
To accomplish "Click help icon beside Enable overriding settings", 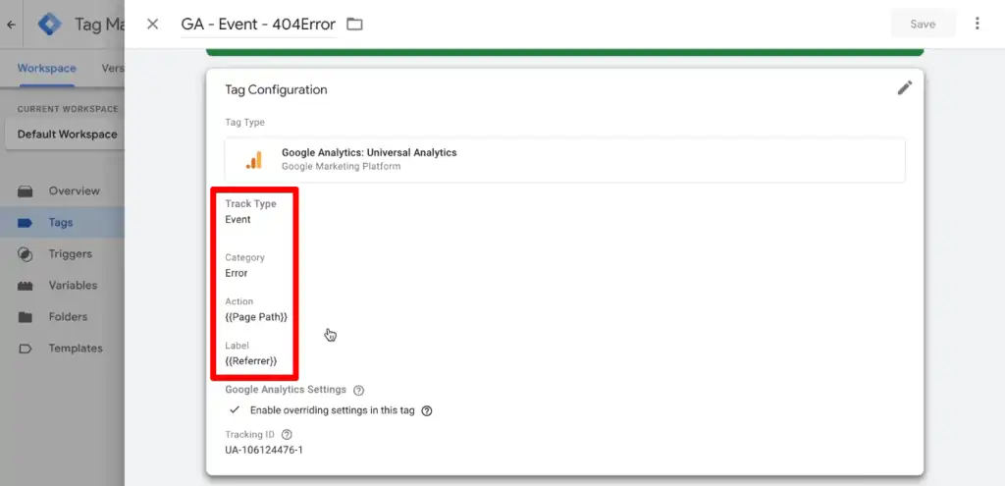I will coord(427,410).
